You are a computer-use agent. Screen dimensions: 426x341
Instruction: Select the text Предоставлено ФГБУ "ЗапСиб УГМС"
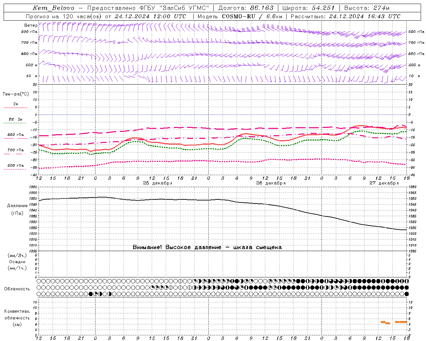(148, 8)
